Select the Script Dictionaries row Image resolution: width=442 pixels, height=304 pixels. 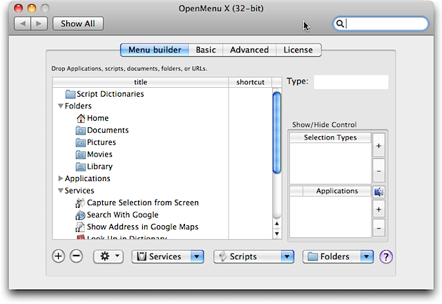pyautogui.click(x=162, y=94)
